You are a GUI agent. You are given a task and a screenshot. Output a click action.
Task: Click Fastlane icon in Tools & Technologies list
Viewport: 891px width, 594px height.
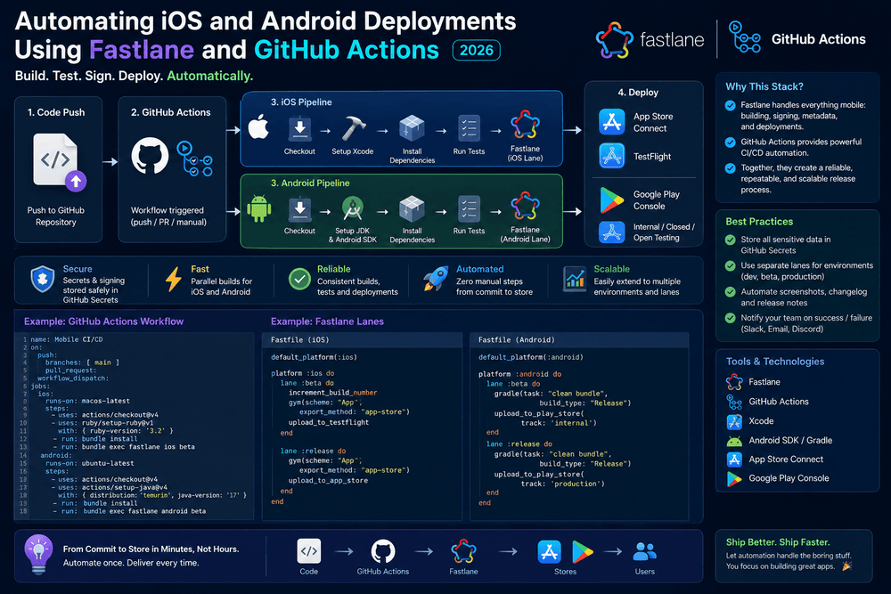(734, 382)
